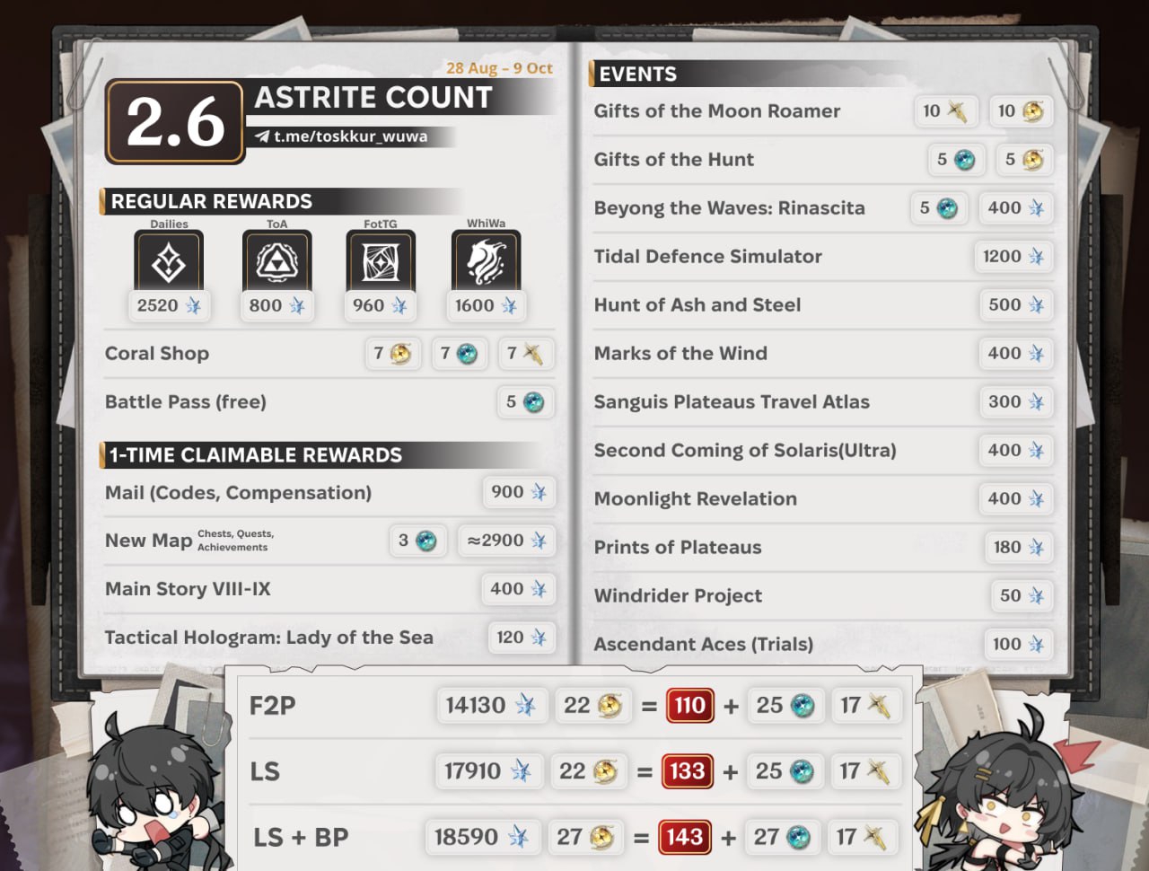This screenshot has width=1149, height=871.
Task: Click the red 133 total in LS row
Action: 687,771
